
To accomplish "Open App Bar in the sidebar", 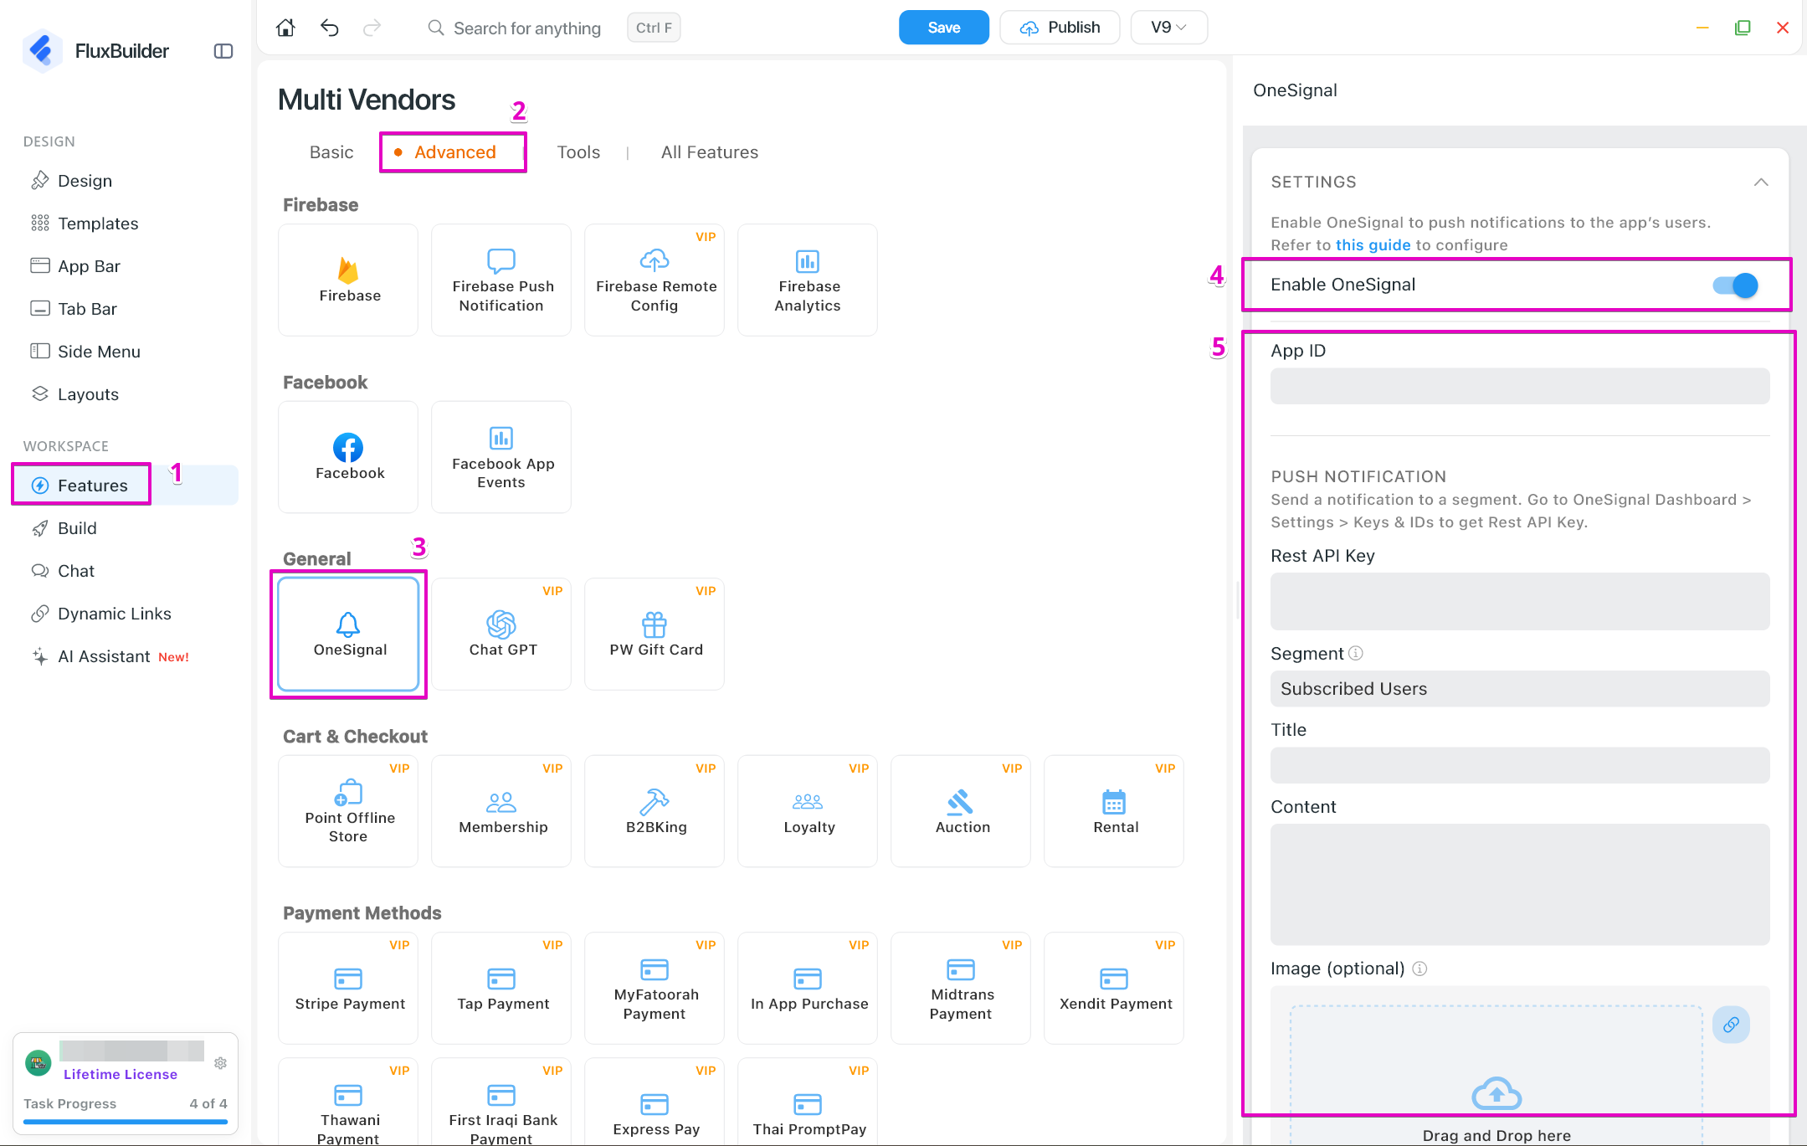I will pos(89,266).
